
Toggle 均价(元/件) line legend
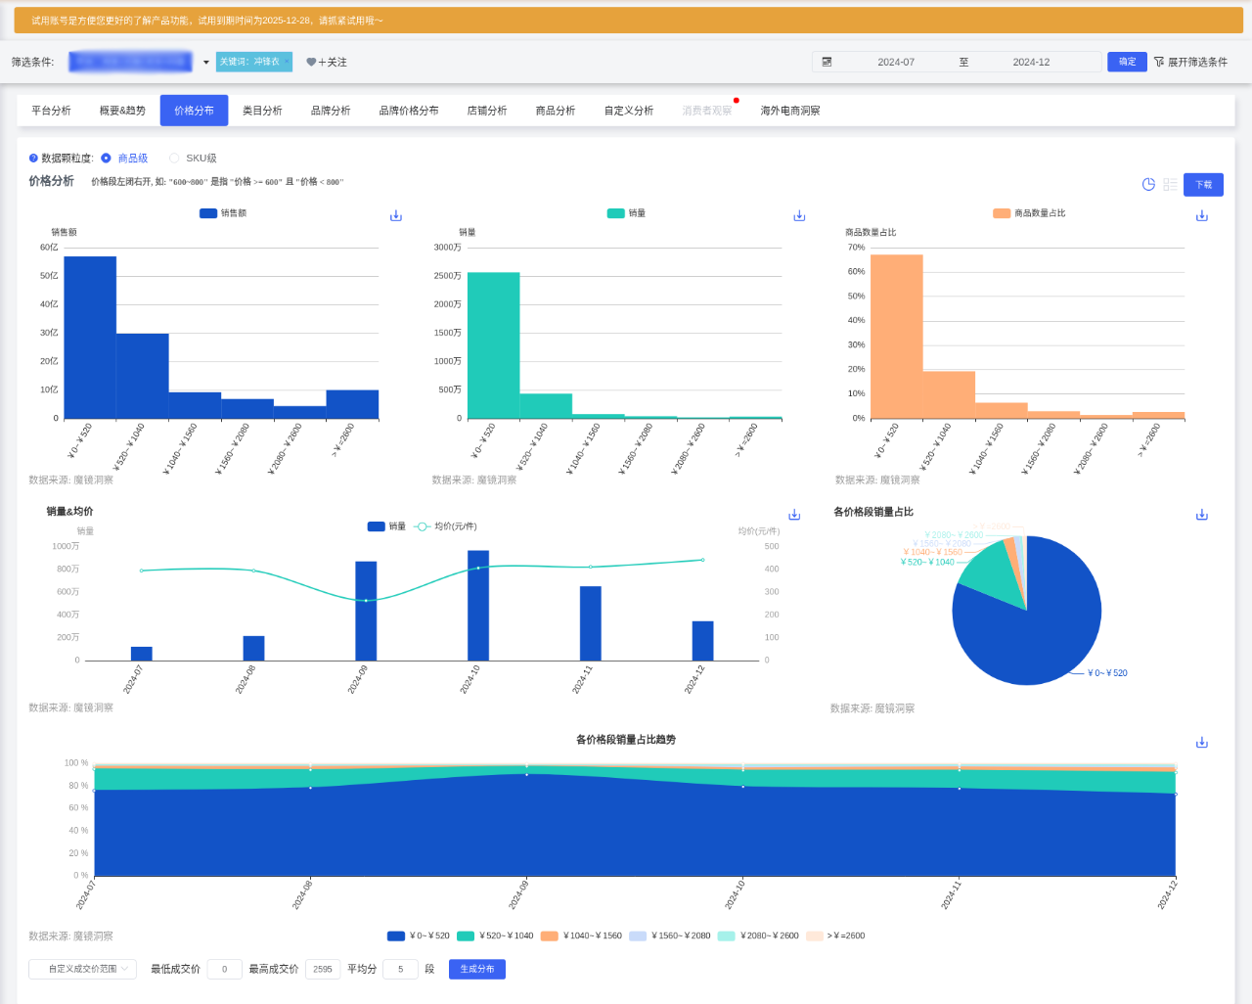click(445, 526)
